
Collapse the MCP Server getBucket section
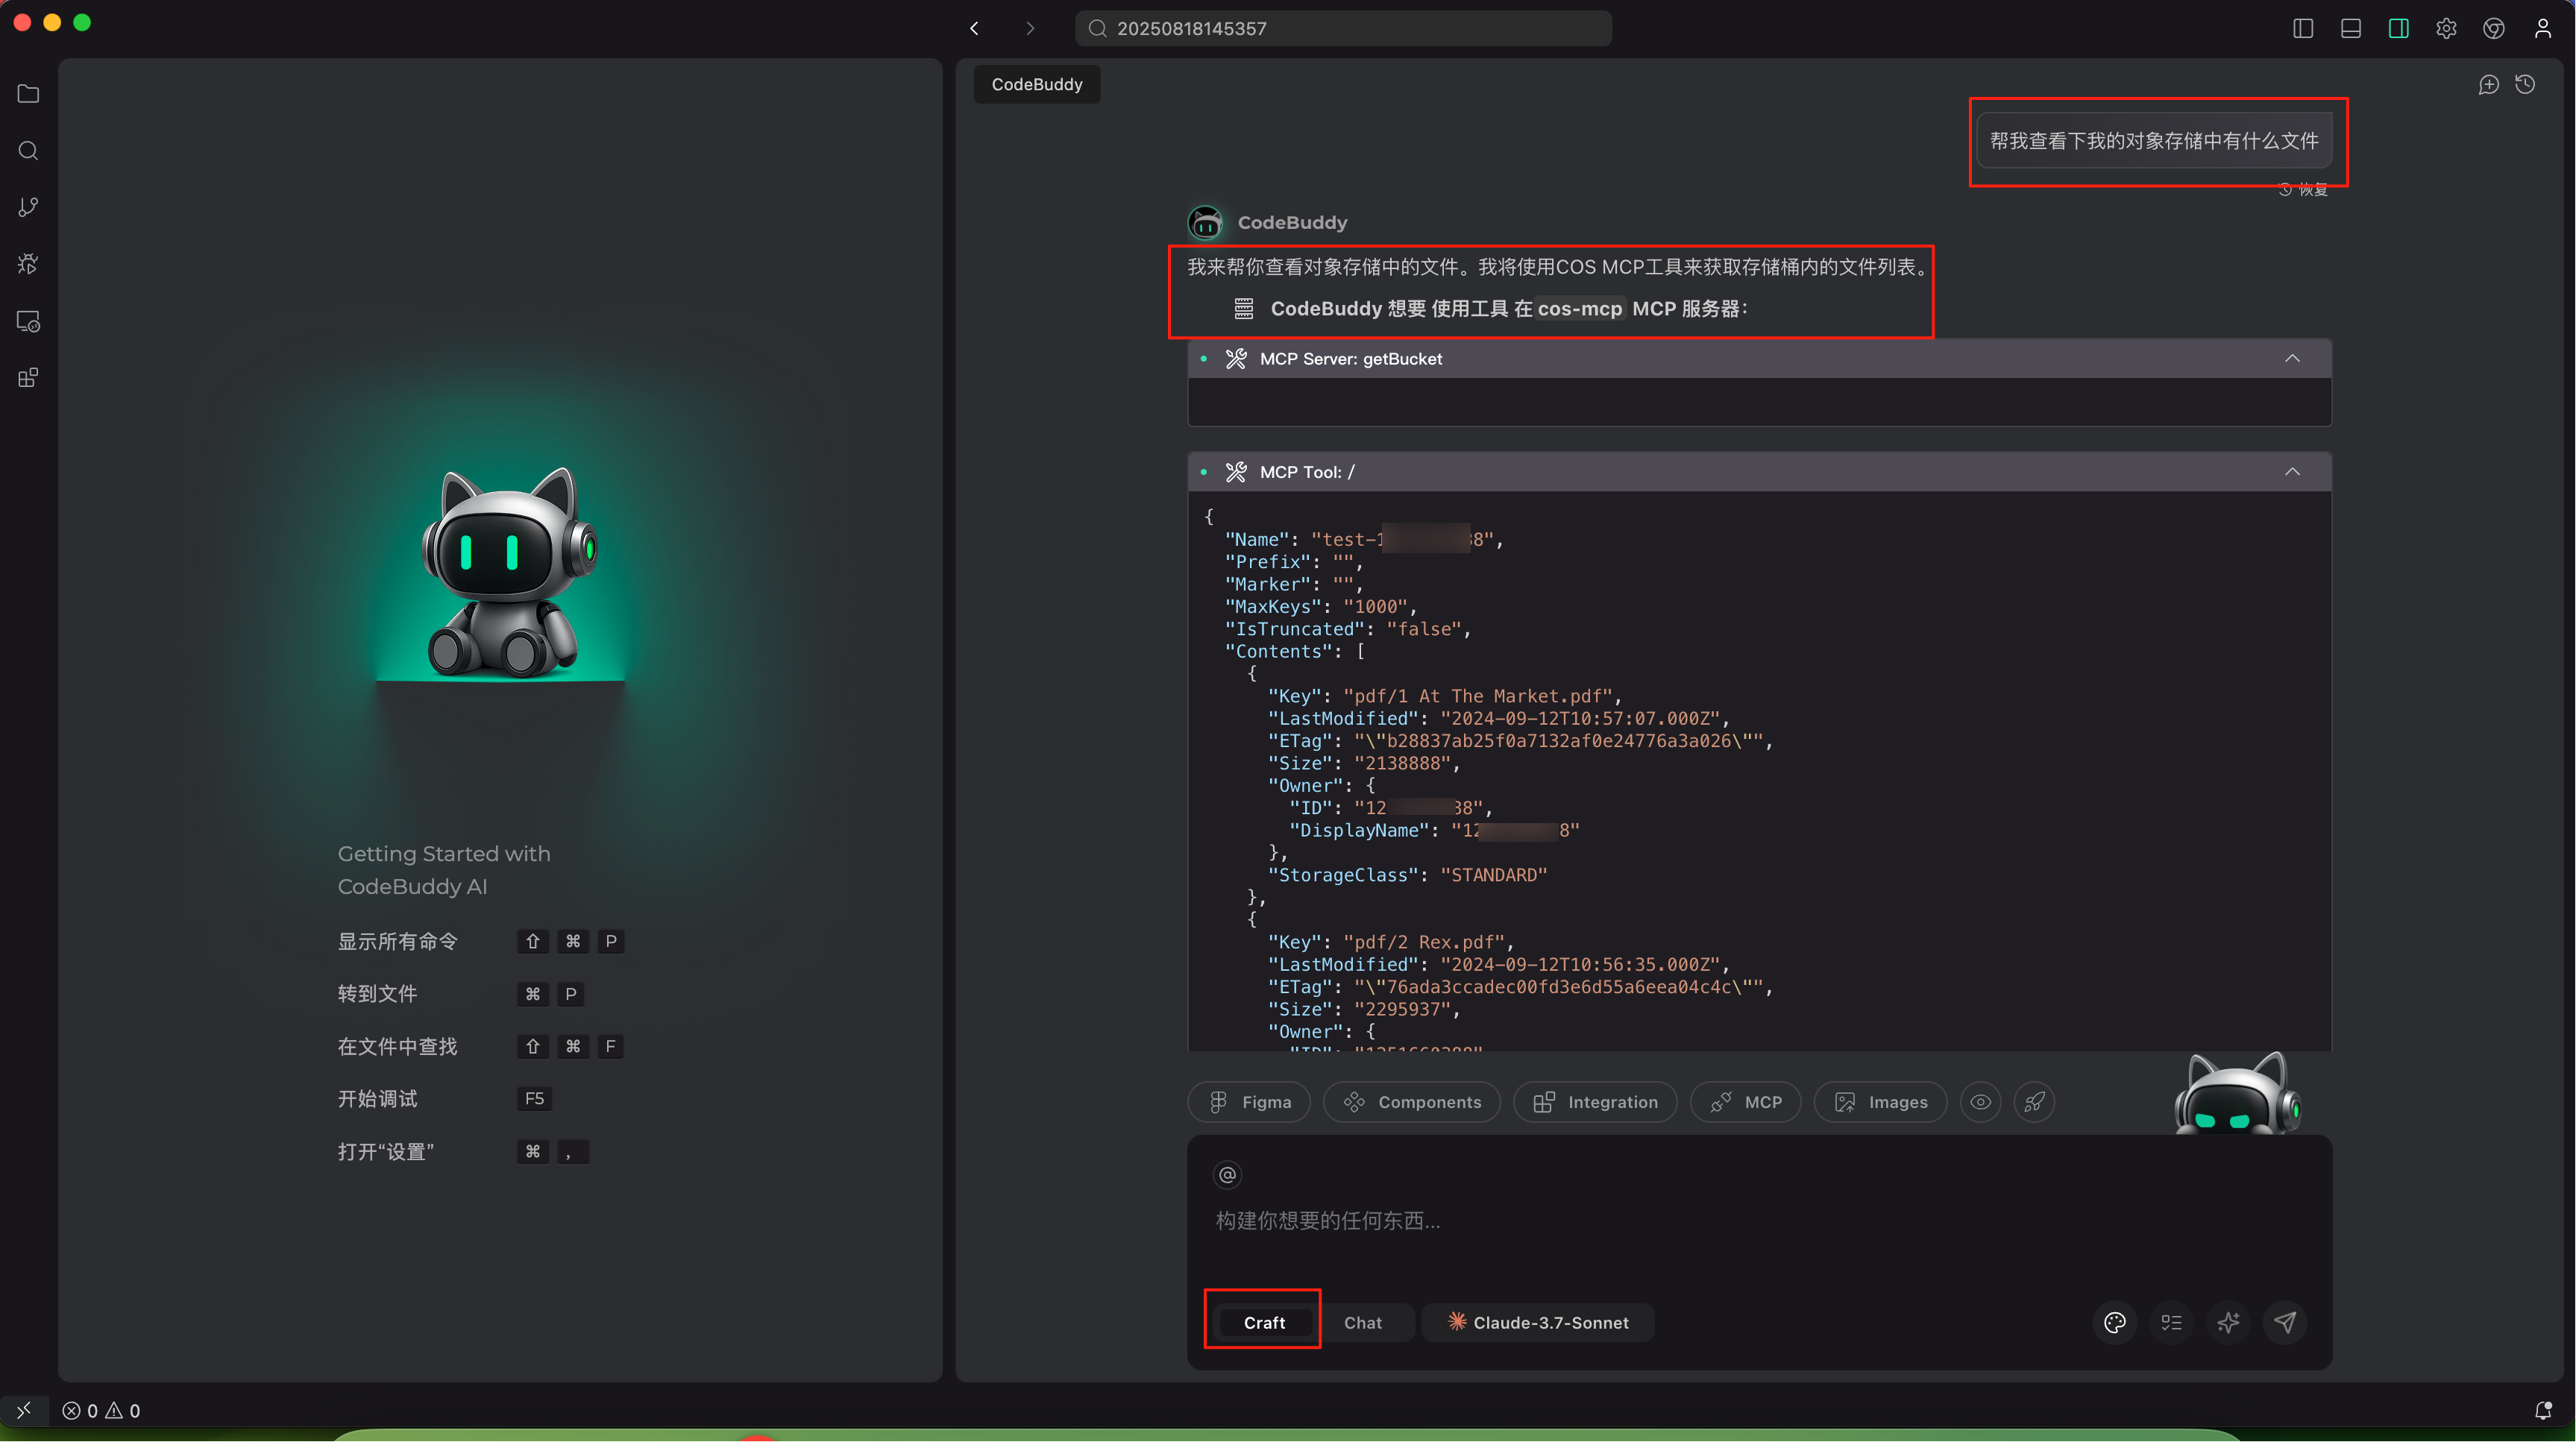pos(2292,359)
